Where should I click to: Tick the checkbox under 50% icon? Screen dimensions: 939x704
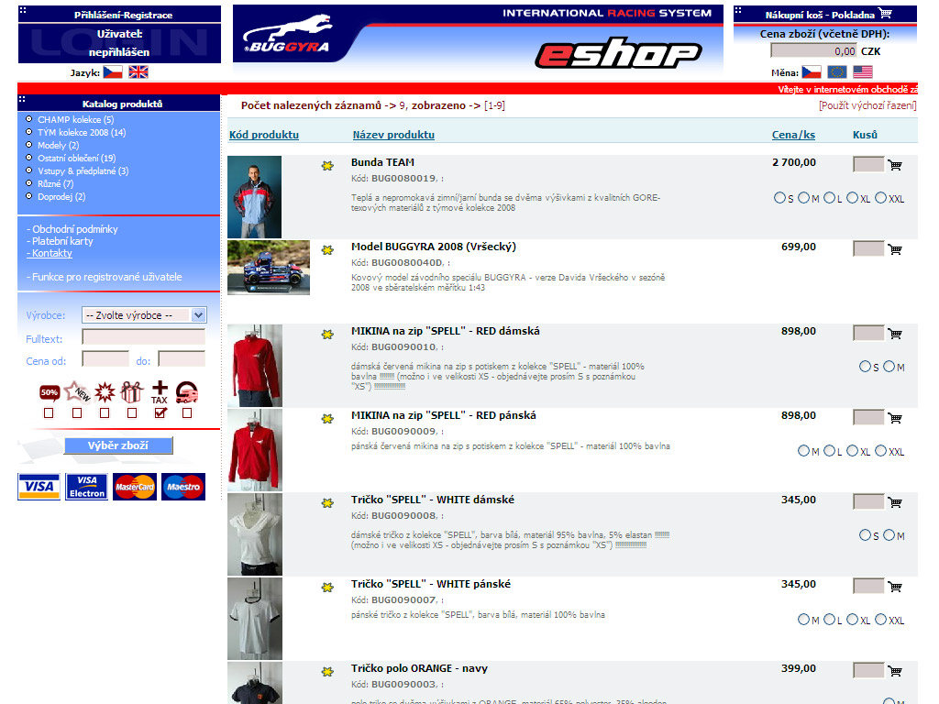click(x=50, y=413)
